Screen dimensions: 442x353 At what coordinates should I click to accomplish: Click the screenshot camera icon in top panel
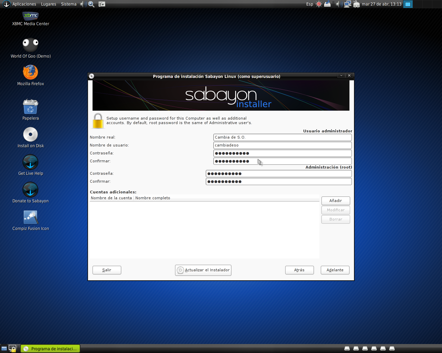pyautogui.click(x=102, y=4)
